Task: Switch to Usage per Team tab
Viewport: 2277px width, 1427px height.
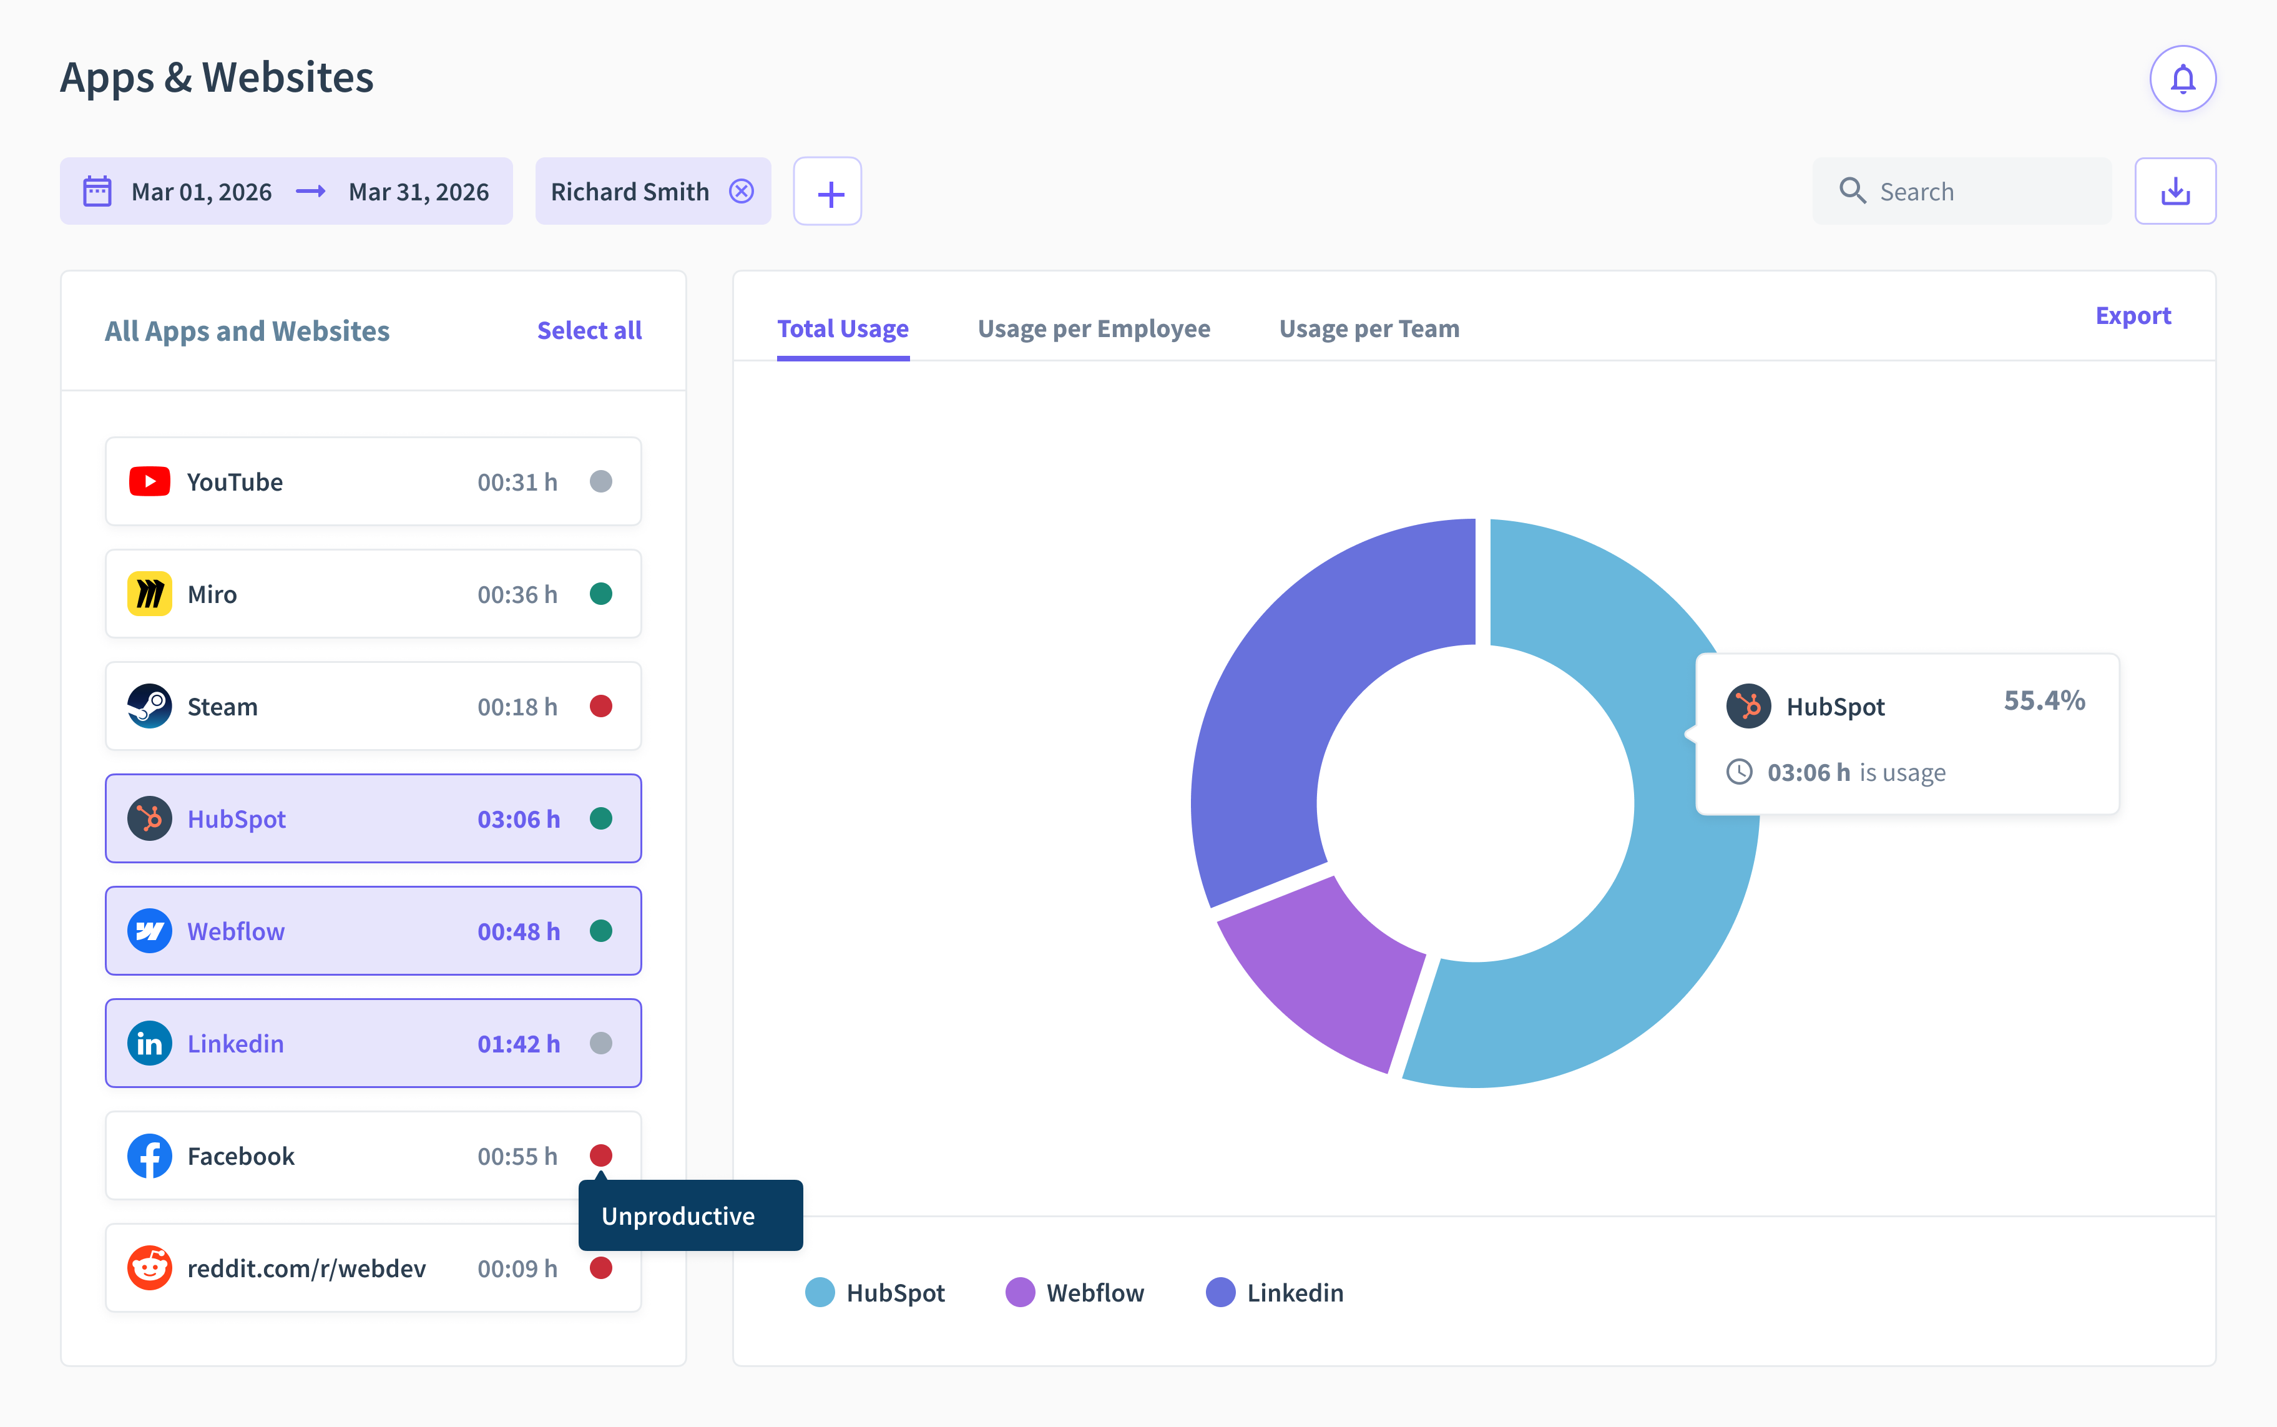Action: (1369, 328)
